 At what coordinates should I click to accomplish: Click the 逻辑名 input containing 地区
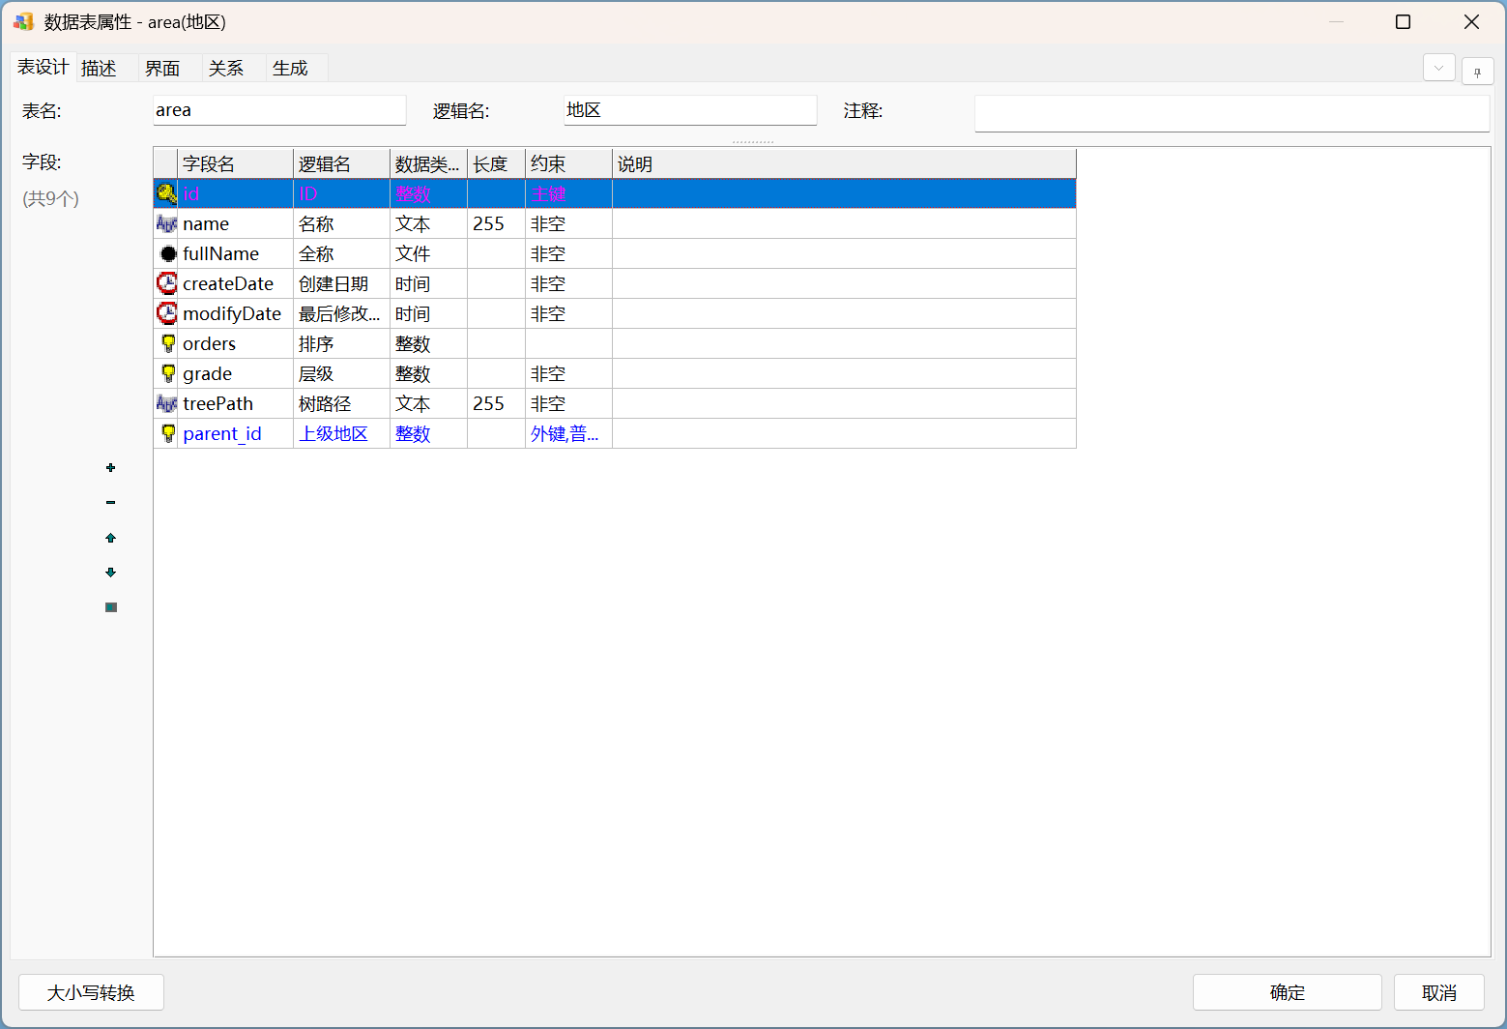click(690, 110)
